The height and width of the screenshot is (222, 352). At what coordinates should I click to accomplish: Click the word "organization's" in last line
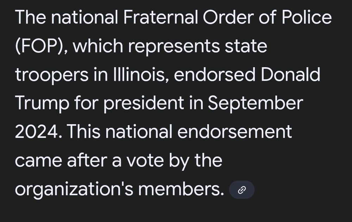(74, 190)
